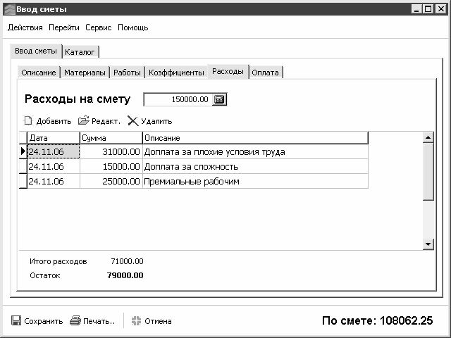Go to the Материалы tab
The image size is (451, 338).
(x=85, y=73)
